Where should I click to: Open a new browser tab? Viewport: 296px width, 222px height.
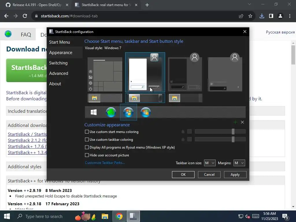(147, 5)
